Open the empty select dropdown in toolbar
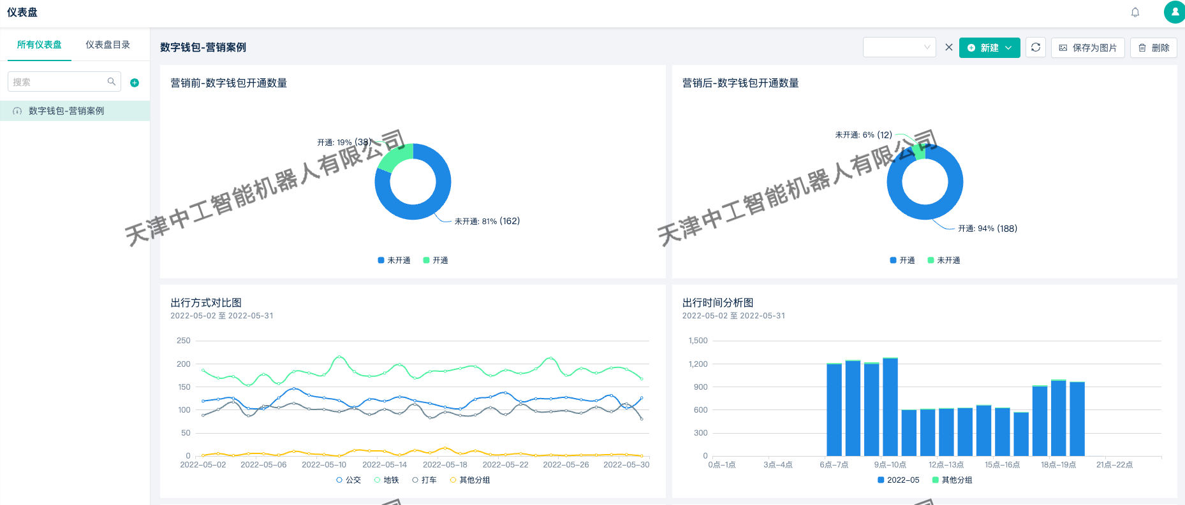The height and width of the screenshot is (505, 1185). (899, 47)
